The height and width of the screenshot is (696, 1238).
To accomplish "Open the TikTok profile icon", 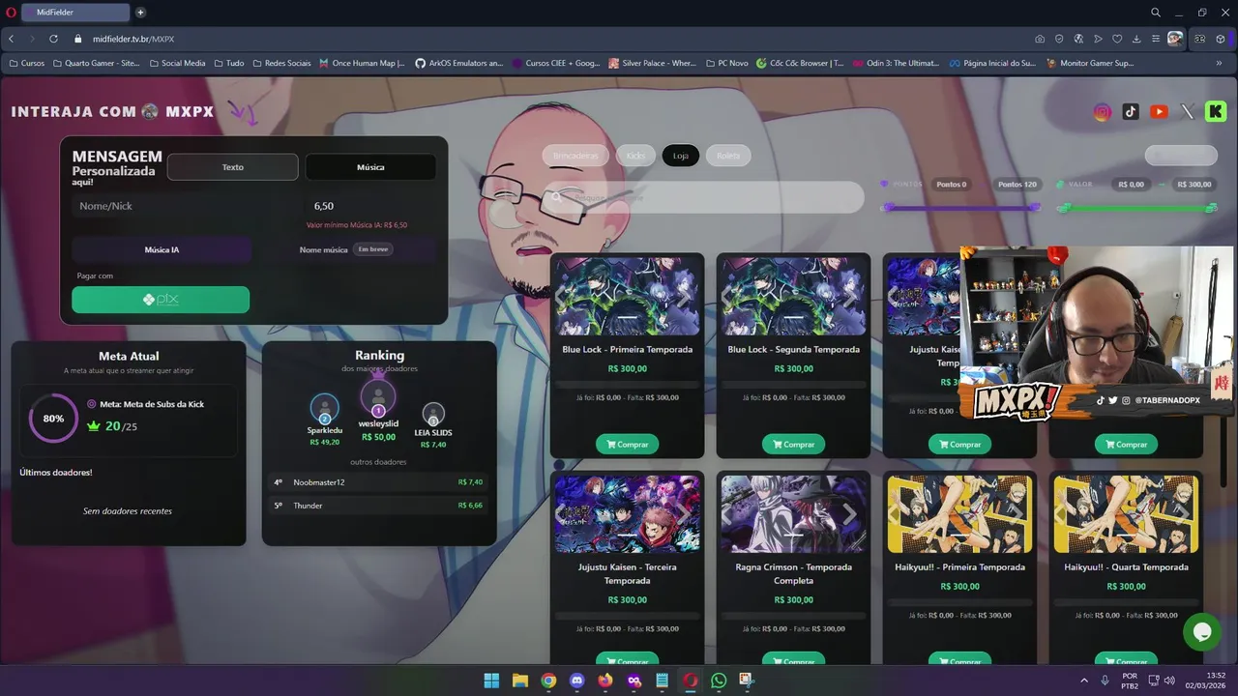I will click(x=1131, y=112).
